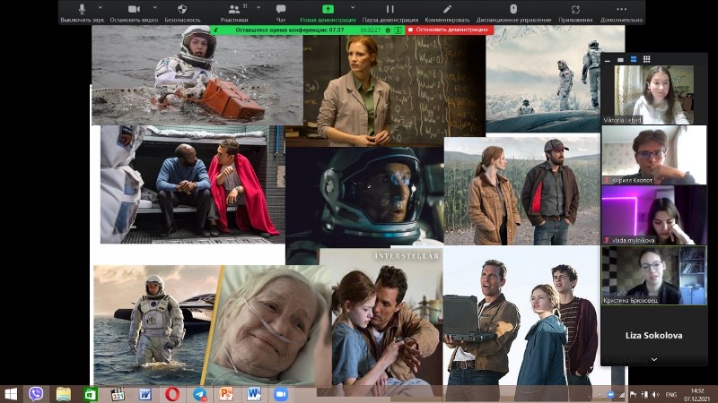
Task: Expand arrow next to Участники
Action: coord(258,7)
